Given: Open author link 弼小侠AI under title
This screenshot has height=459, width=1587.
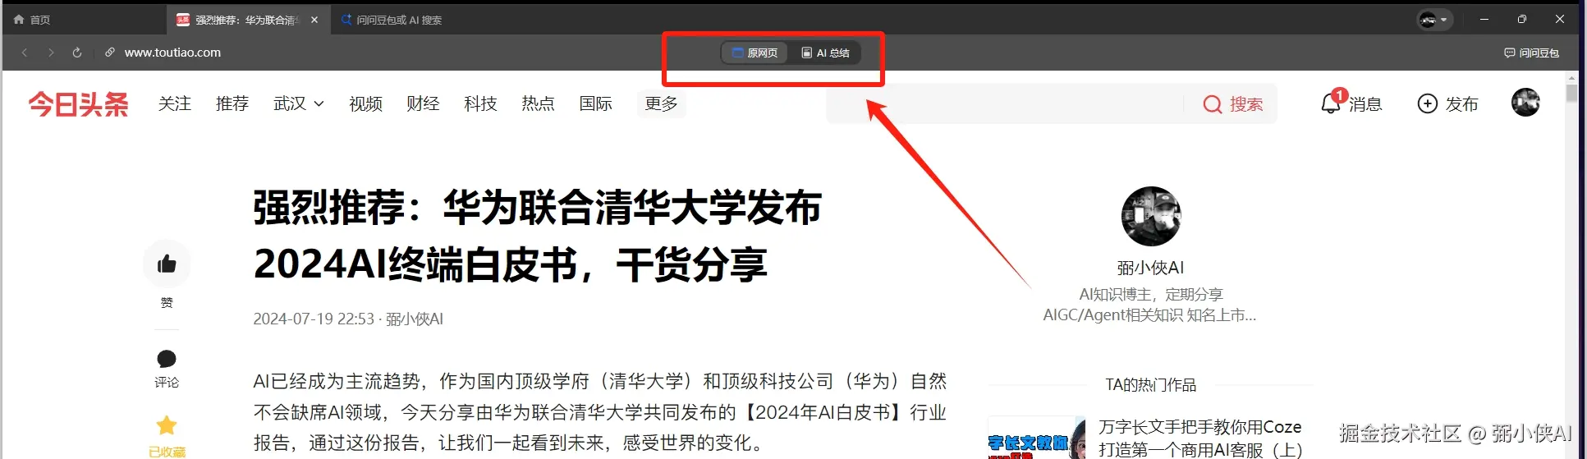Looking at the screenshot, I should 415,319.
